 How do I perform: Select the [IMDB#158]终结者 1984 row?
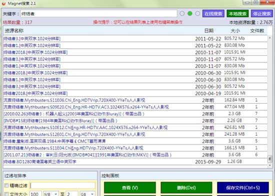coord(135,121)
